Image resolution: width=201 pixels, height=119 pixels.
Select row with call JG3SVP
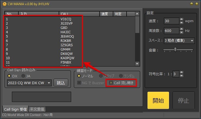(70, 24)
